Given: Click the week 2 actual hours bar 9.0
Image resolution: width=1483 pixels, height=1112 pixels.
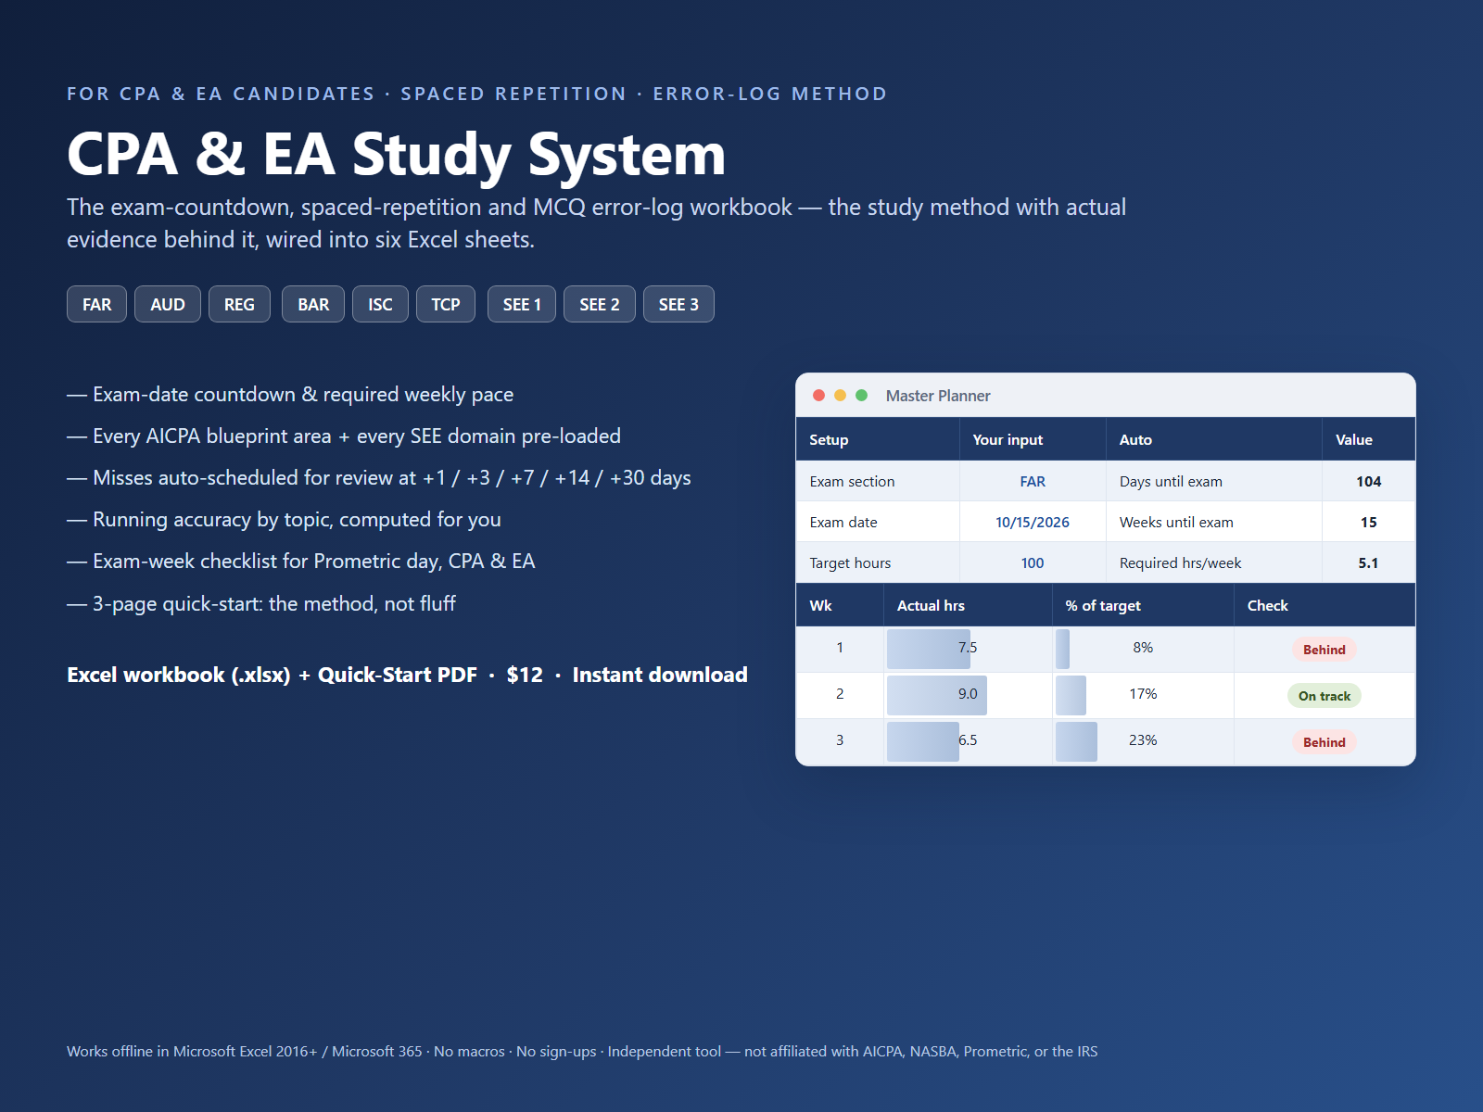Looking at the screenshot, I should 937,695.
